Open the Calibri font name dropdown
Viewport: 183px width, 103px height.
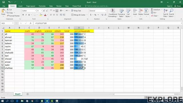tap(35, 11)
